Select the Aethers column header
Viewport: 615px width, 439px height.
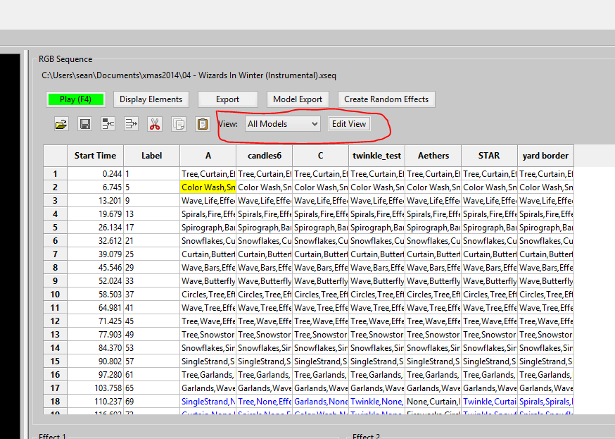[x=433, y=156]
